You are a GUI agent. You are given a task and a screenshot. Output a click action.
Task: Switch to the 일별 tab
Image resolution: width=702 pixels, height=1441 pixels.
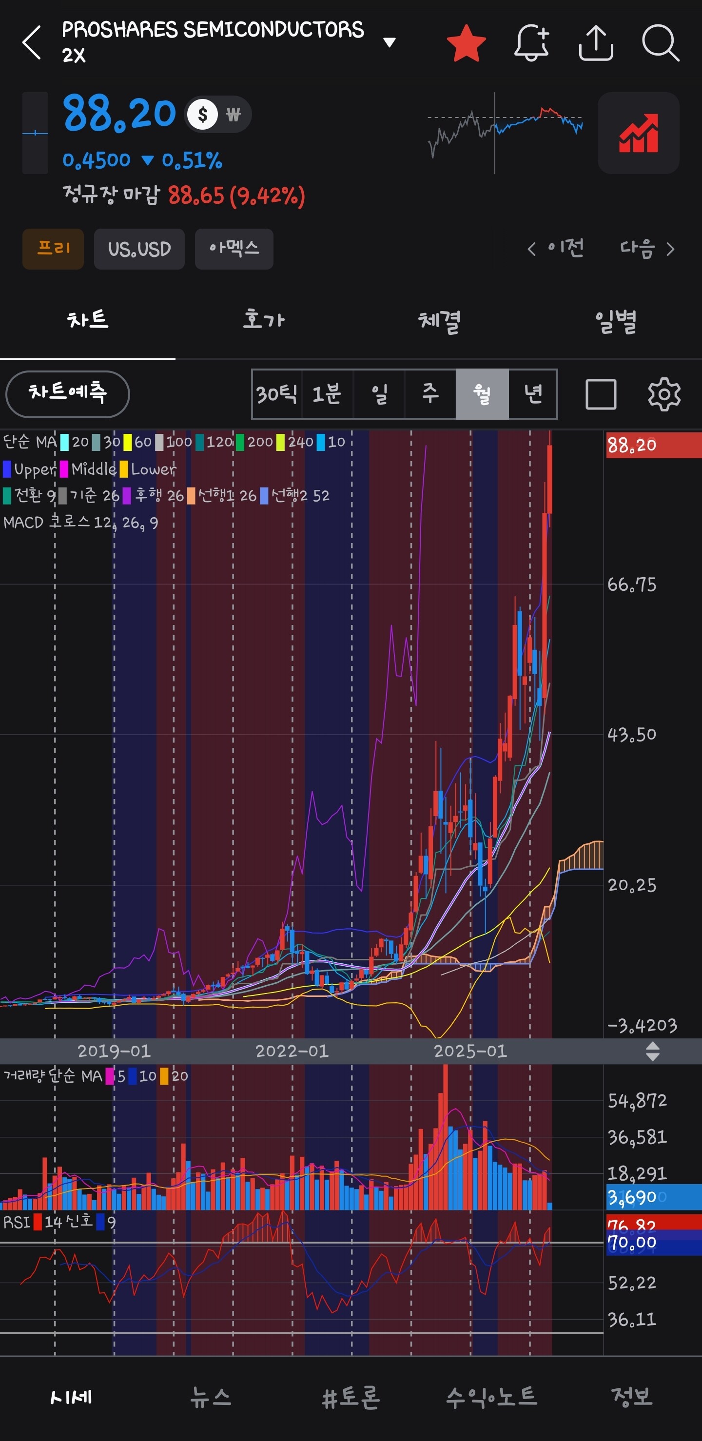click(615, 321)
